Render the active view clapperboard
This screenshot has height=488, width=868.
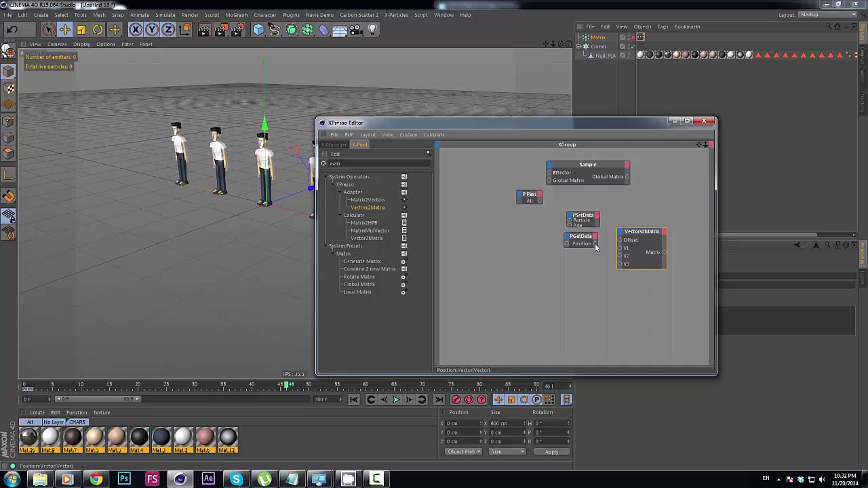[204, 30]
